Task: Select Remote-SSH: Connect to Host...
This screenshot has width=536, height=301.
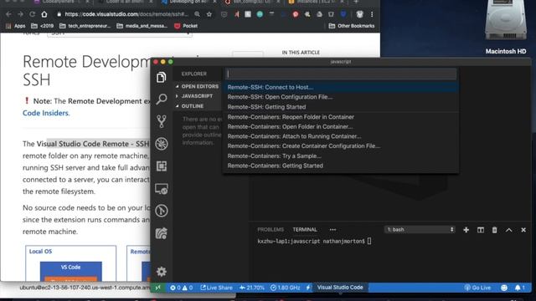Action: pyautogui.click(x=341, y=87)
